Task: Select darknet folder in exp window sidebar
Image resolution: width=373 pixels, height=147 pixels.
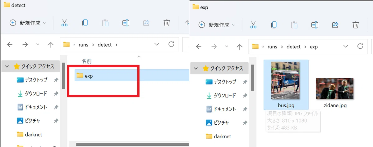Action: (218, 136)
